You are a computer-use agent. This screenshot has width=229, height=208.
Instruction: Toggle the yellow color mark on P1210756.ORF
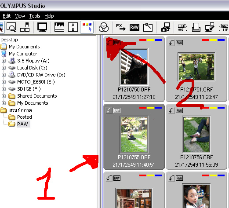point(213,108)
